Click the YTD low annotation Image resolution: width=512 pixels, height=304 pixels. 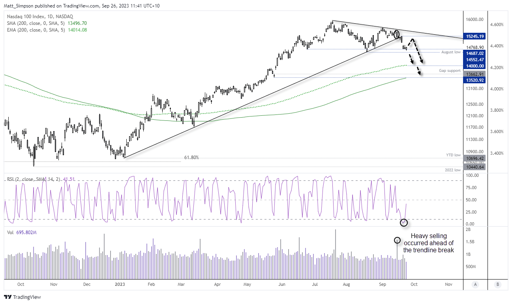pyautogui.click(x=454, y=155)
